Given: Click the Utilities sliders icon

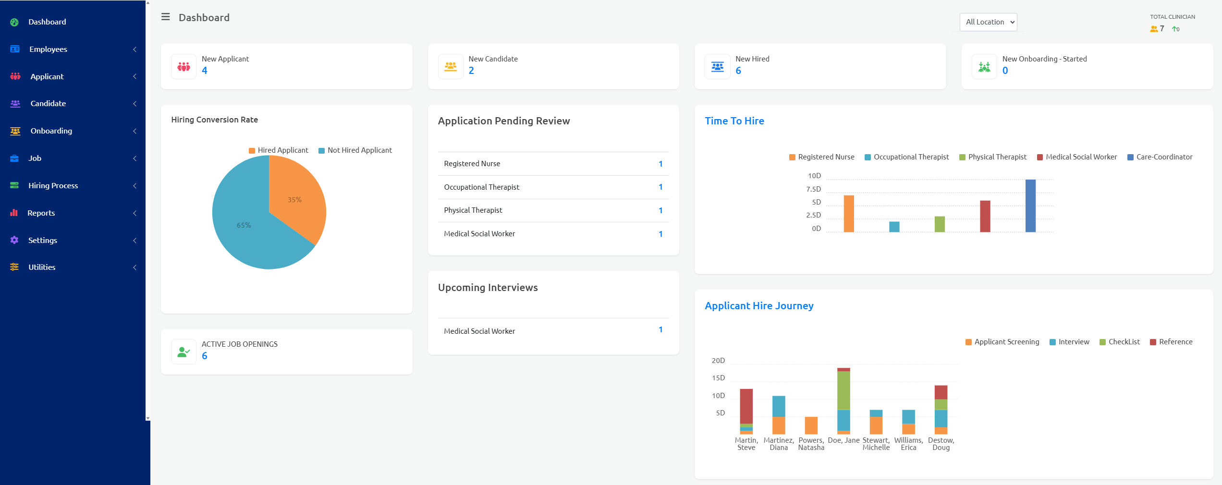Looking at the screenshot, I should [x=14, y=267].
